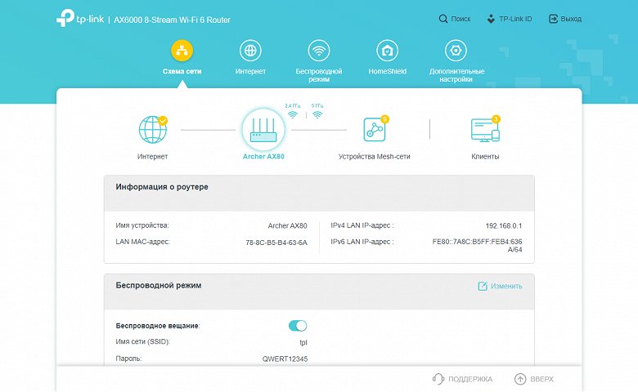Click the Пароль label
The height and width of the screenshot is (392, 638).
(x=128, y=359)
